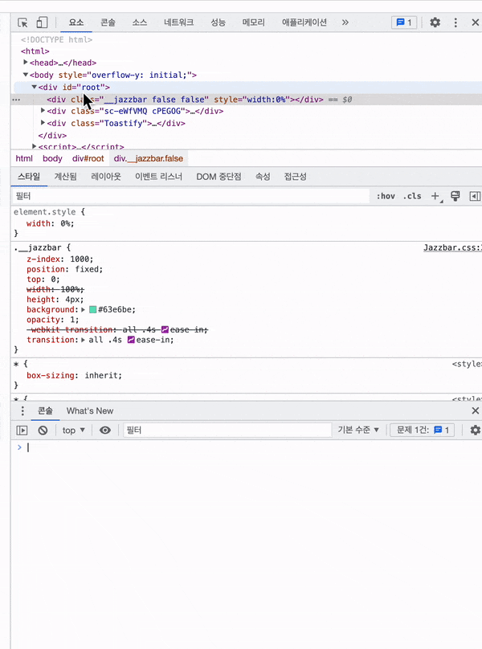This screenshot has height=649, width=482.
Task: Expand the script element node
Action: (x=35, y=146)
